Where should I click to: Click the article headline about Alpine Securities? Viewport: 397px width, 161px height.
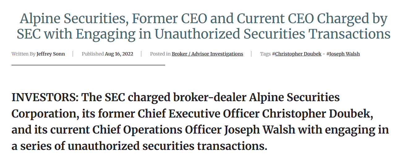[x=203, y=27]
